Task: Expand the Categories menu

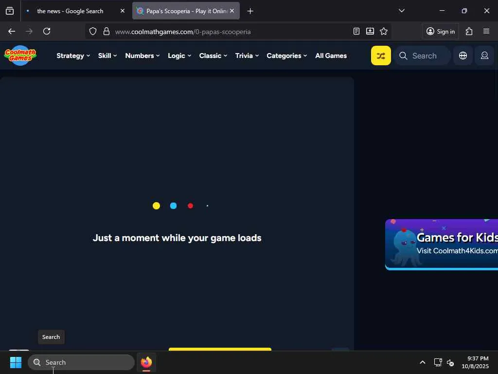Action: click(x=287, y=56)
